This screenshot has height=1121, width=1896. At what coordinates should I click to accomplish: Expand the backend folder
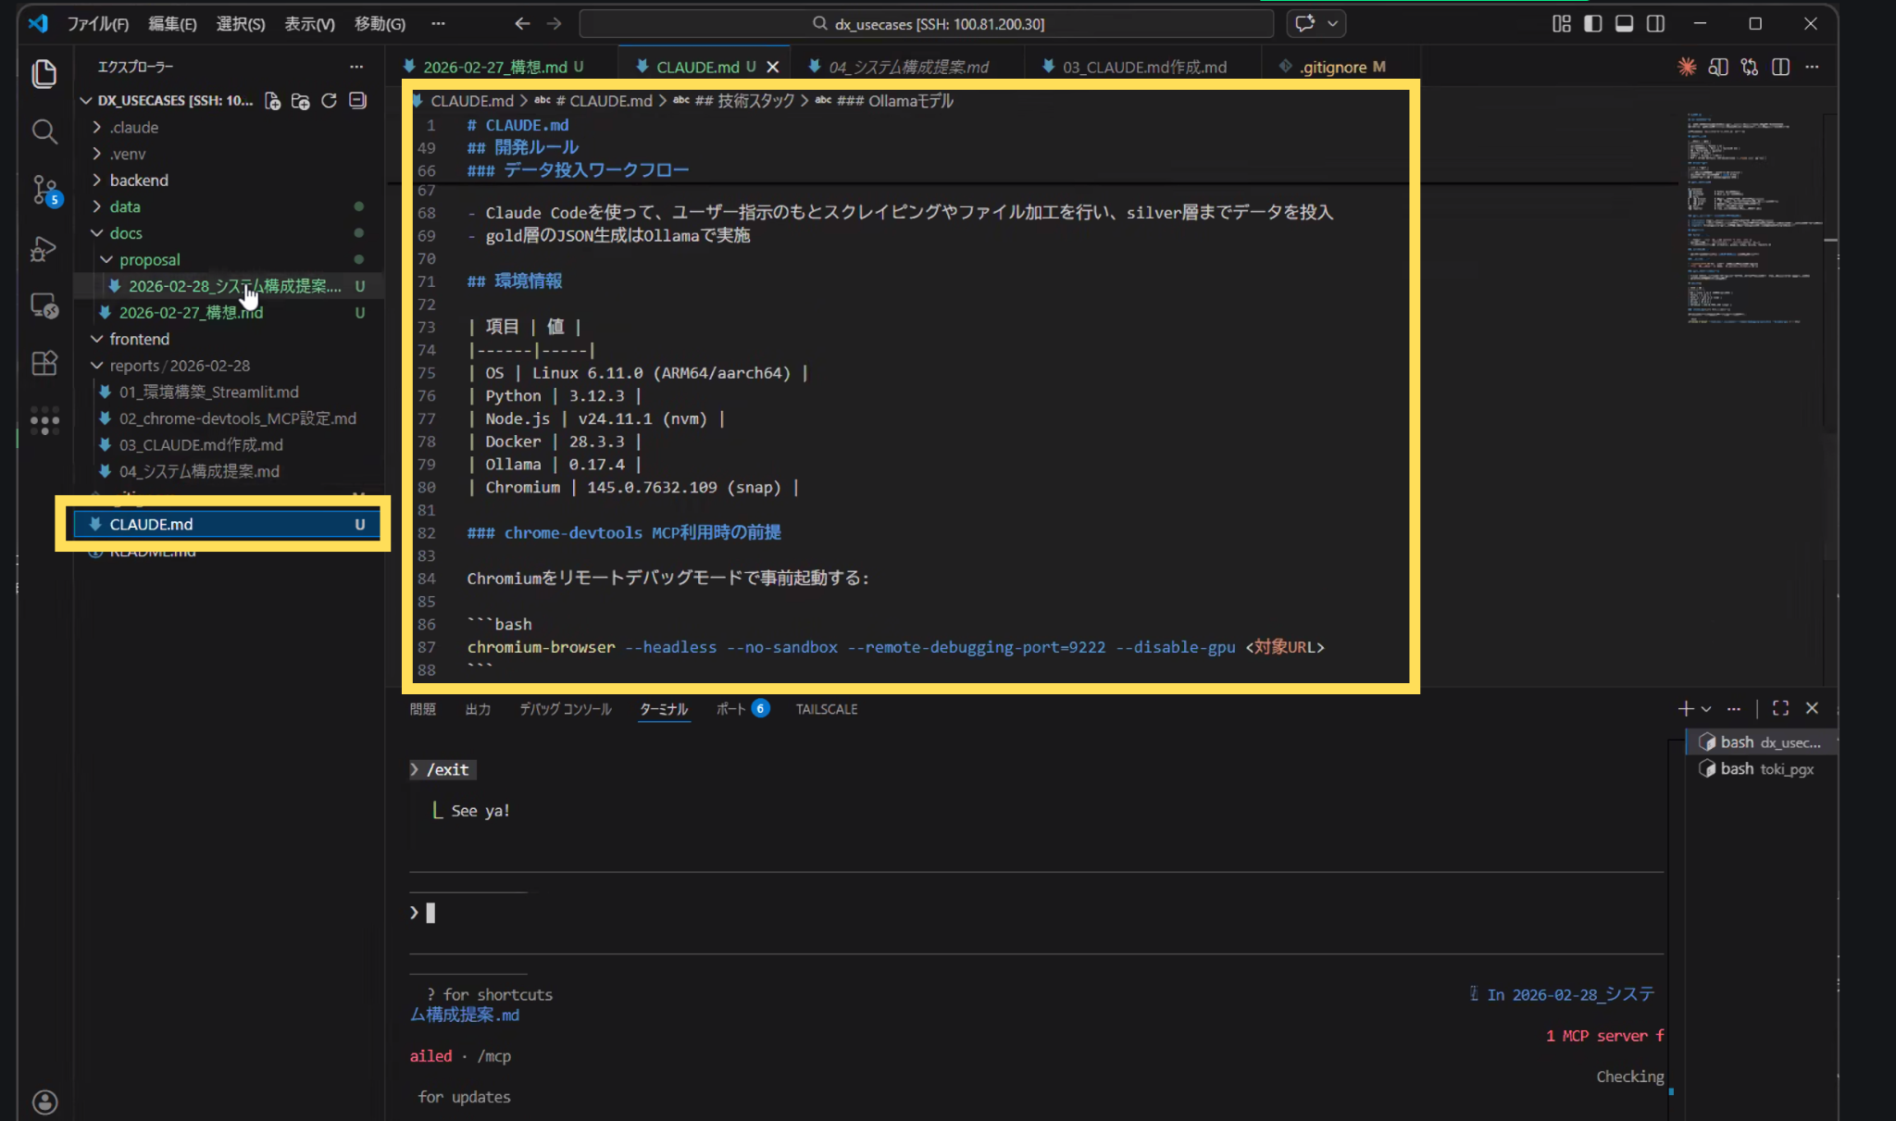click(139, 180)
